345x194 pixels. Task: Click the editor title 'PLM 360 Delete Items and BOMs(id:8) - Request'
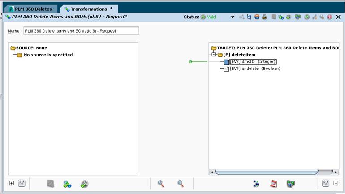pyautogui.click(x=69, y=17)
